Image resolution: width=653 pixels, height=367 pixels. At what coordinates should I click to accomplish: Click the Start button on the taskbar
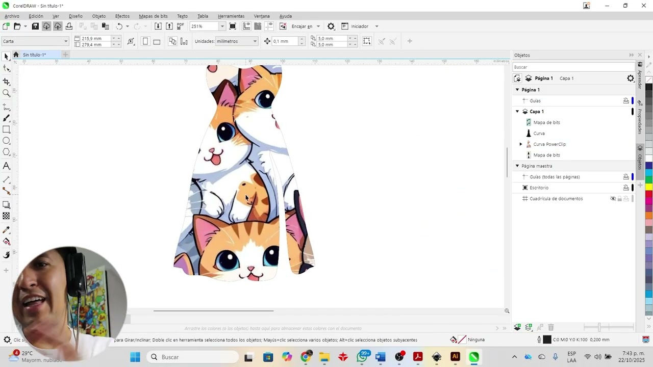click(135, 357)
